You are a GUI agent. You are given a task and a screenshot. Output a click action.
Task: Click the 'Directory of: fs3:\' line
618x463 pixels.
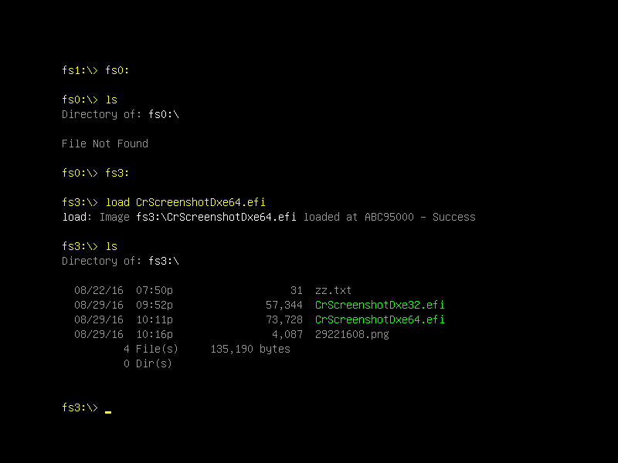coord(121,262)
